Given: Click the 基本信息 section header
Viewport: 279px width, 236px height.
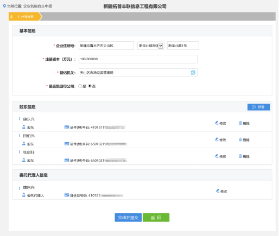Looking at the screenshot, I should click(x=27, y=31).
